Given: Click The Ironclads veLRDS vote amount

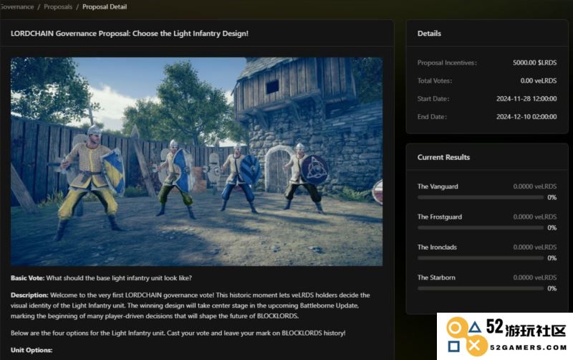Looking at the screenshot, I should pos(534,247).
